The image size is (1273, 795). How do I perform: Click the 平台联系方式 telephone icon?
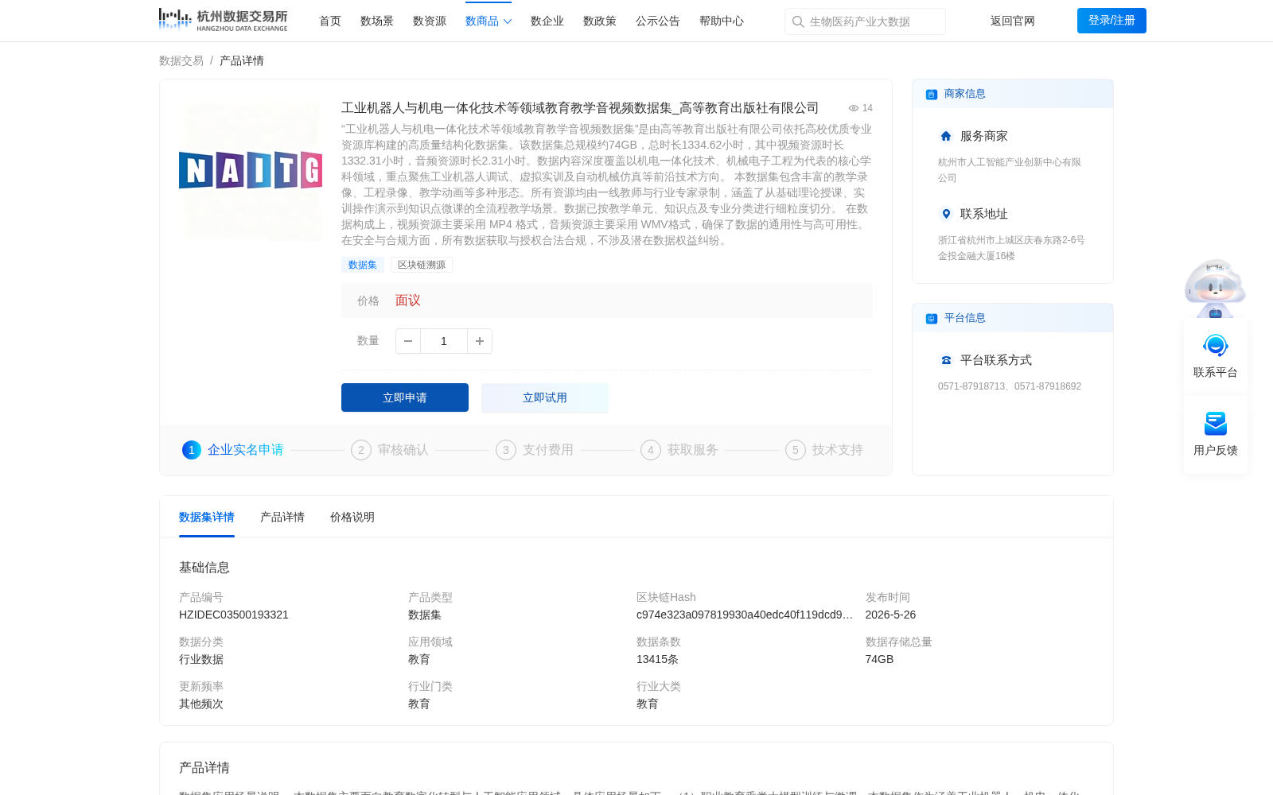coord(946,360)
